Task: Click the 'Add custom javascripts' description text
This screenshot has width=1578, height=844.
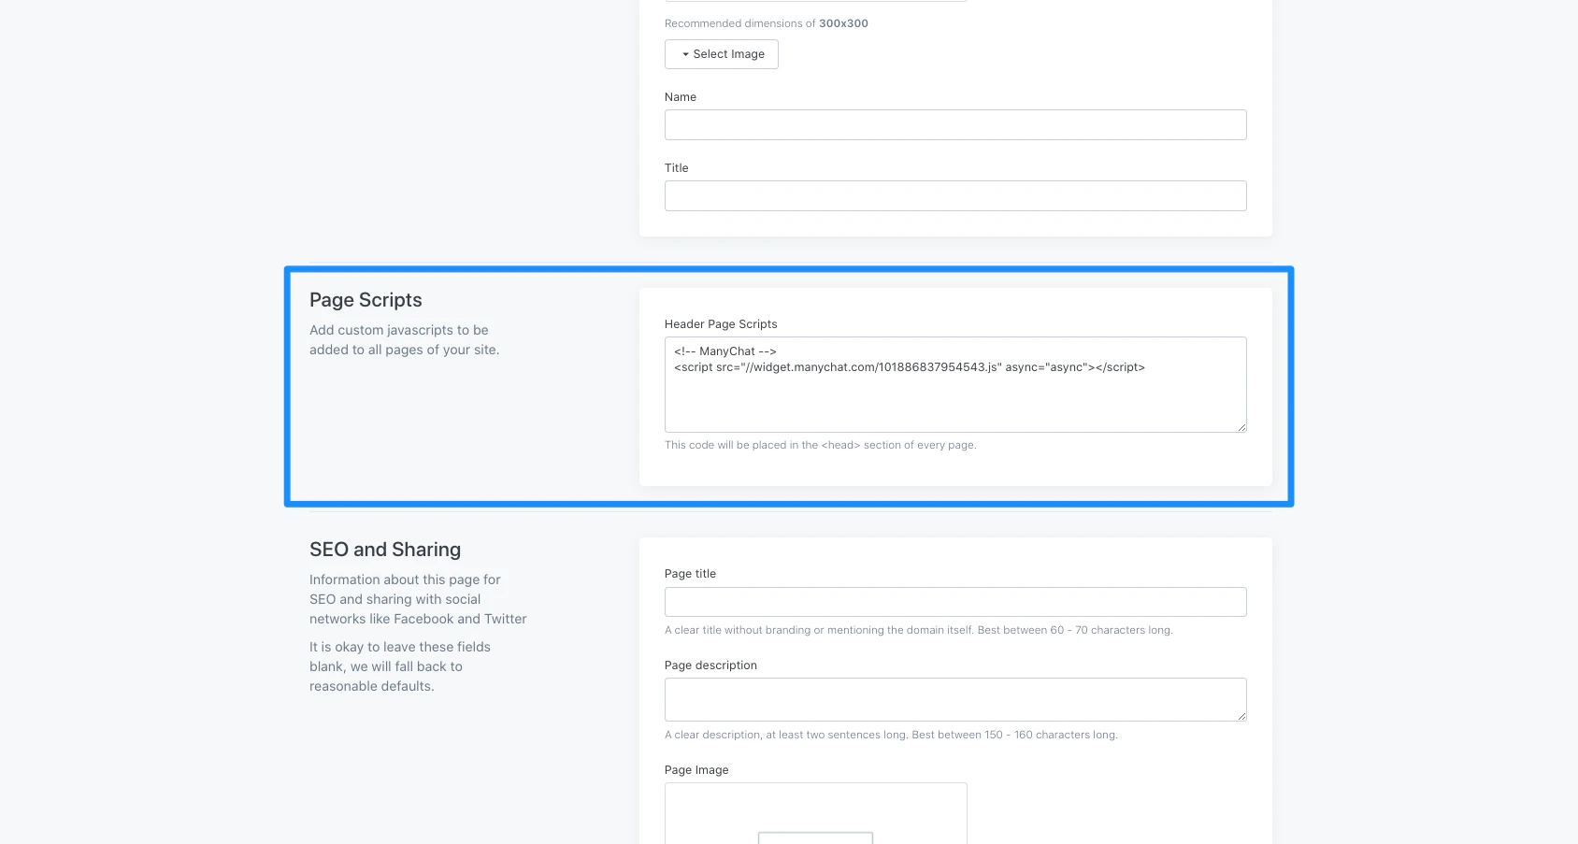Action: 405,340
